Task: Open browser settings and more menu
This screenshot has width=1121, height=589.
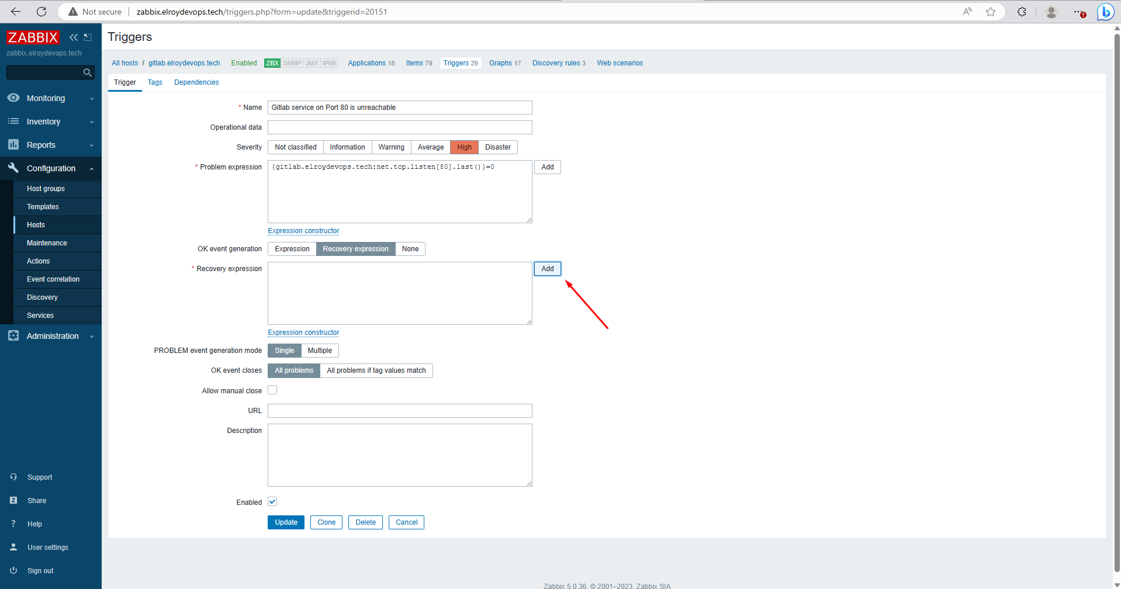Action: click(1079, 12)
